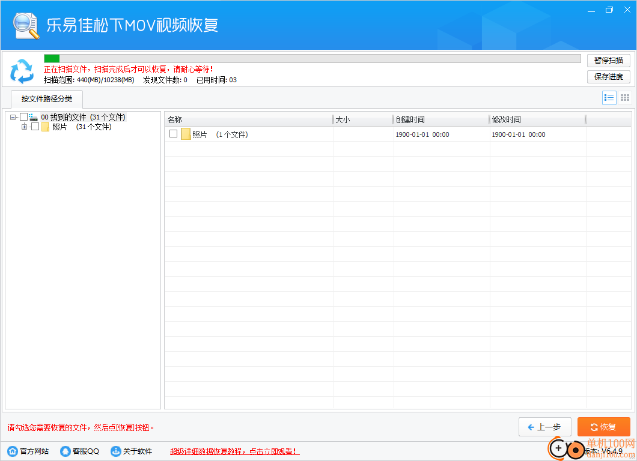This screenshot has width=637, height=461.
Task: Click the 关于软件 info icon
Action: coord(116,451)
